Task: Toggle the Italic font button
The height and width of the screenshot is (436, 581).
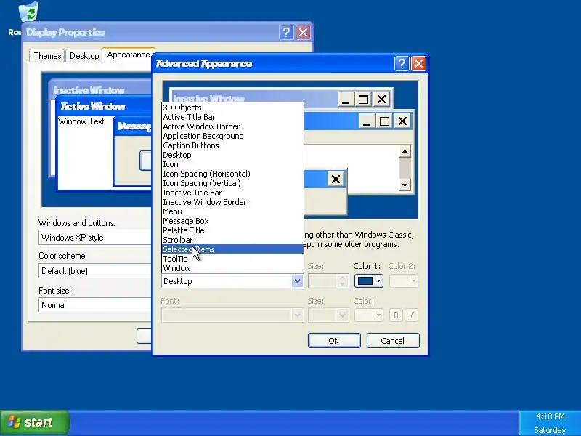Action: (x=411, y=315)
